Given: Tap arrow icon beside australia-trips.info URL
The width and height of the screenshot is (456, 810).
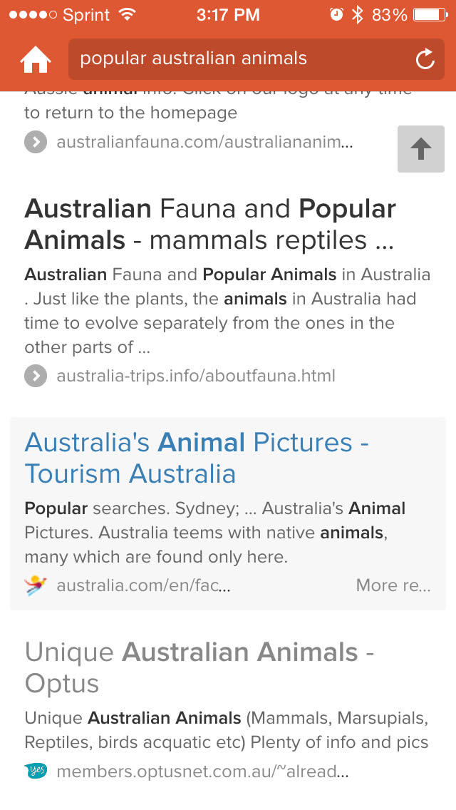Looking at the screenshot, I should coord(35,376).
